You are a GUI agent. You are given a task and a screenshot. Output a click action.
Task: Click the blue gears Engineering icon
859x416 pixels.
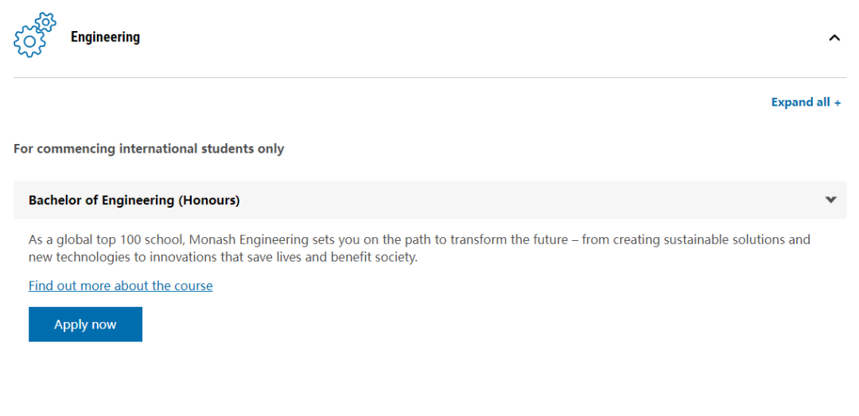(x=35, y=35)
